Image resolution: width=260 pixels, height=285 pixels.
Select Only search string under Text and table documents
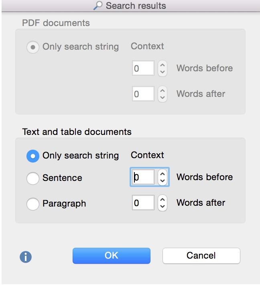click(x=33, y=156)
